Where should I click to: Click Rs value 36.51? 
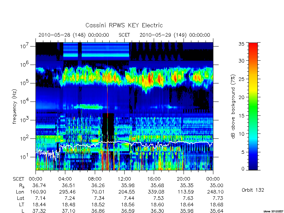(x=68, y=185)
